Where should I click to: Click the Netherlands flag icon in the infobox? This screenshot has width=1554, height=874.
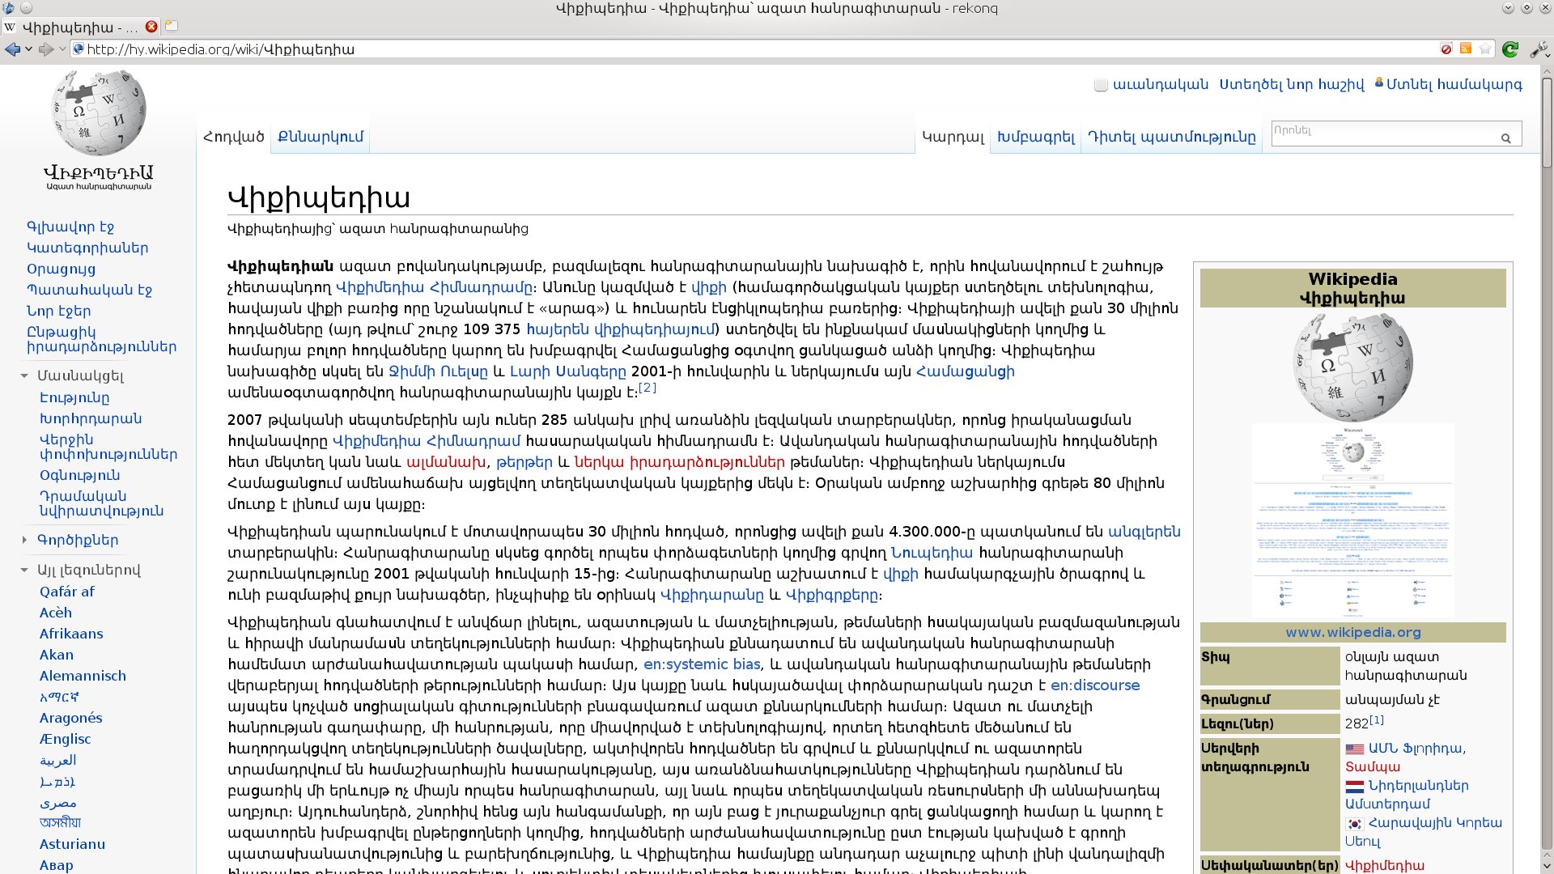click(x=1355, y=787)
